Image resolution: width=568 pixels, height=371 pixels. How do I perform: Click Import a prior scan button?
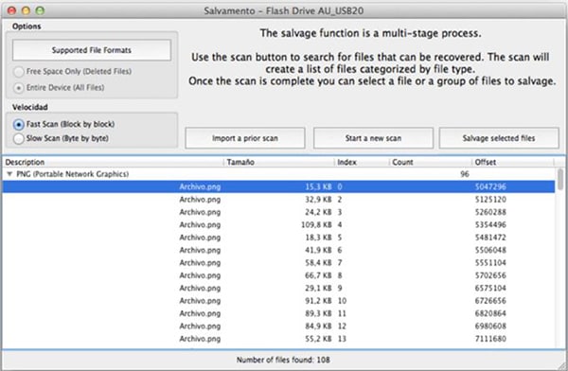coord(245,138)
